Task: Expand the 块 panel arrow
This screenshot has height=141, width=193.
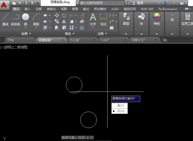Action: tap(142, 34)
